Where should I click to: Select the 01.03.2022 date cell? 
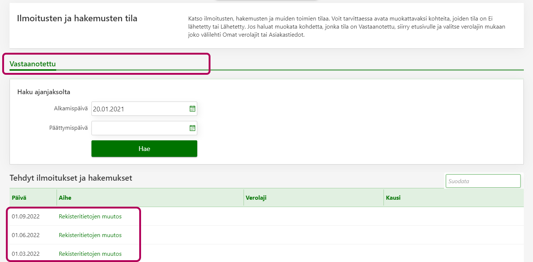pyautogui.click(x=26, y=254)
